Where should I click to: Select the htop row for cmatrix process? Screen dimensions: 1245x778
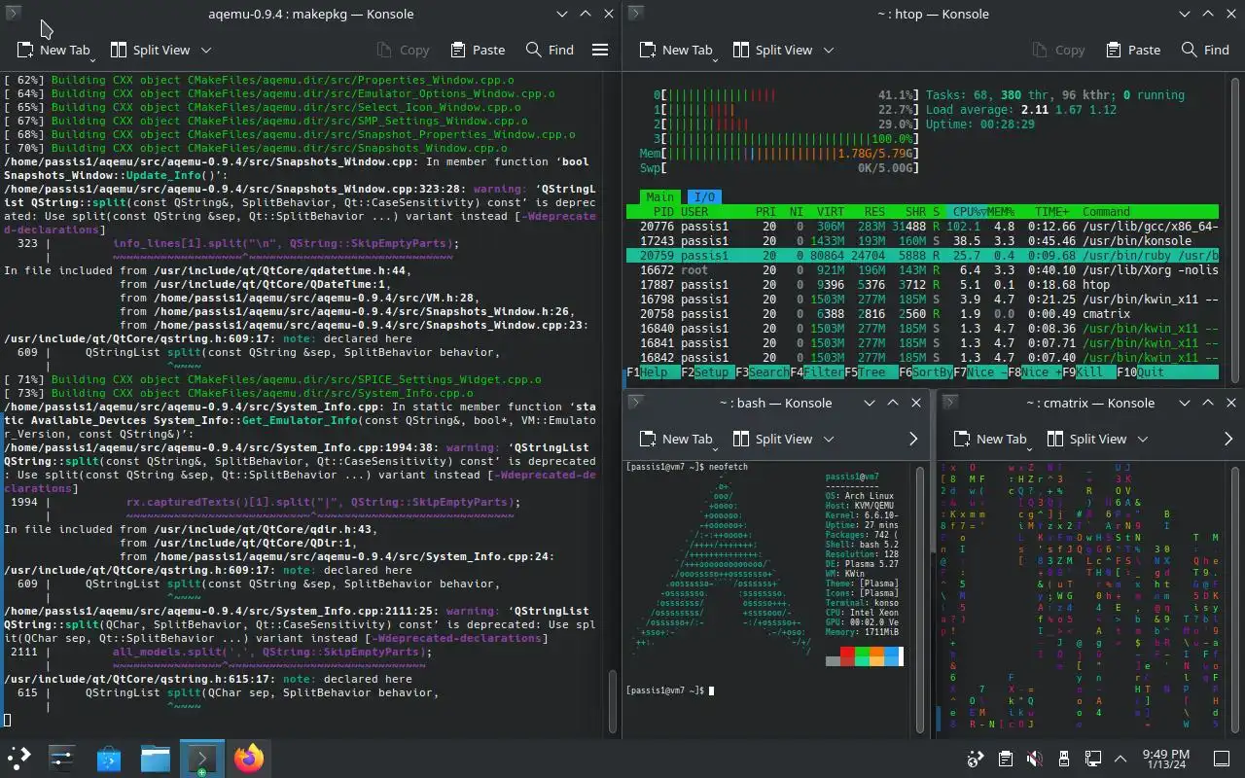click(x=922, y=314)
